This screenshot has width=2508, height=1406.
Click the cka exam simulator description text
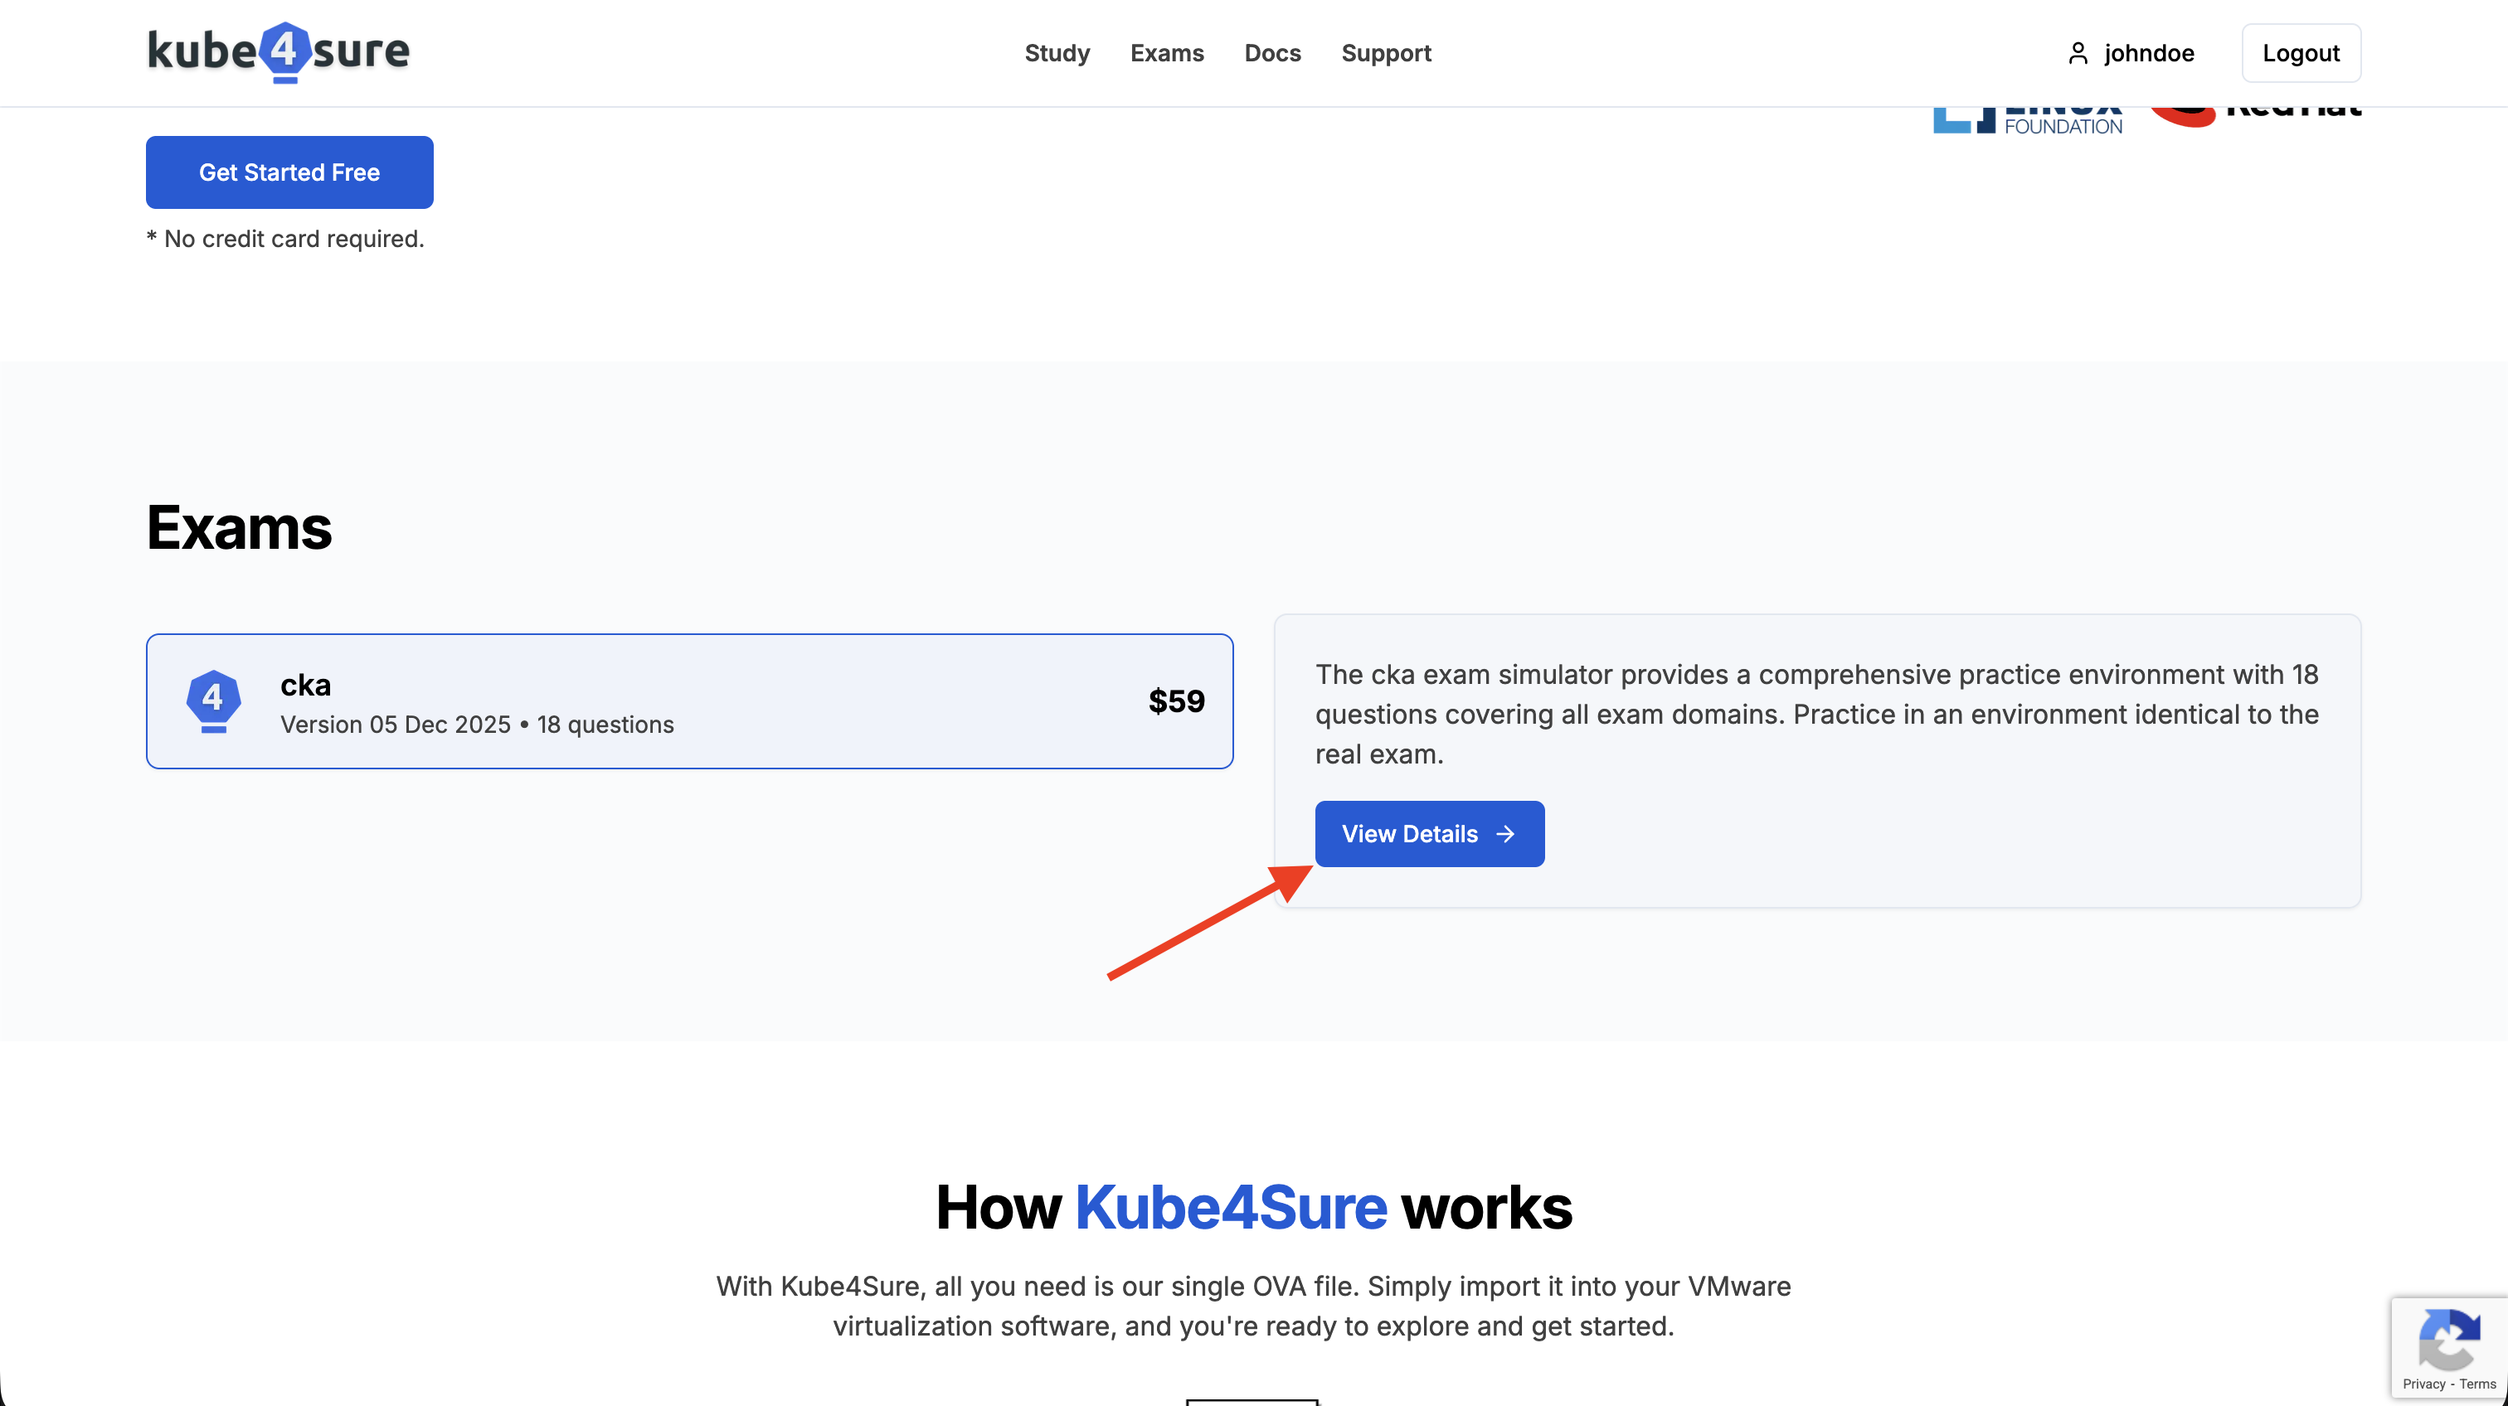pos(1817,714)
